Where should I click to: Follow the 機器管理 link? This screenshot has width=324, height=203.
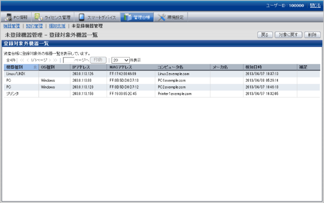click(x=12, y=26)
